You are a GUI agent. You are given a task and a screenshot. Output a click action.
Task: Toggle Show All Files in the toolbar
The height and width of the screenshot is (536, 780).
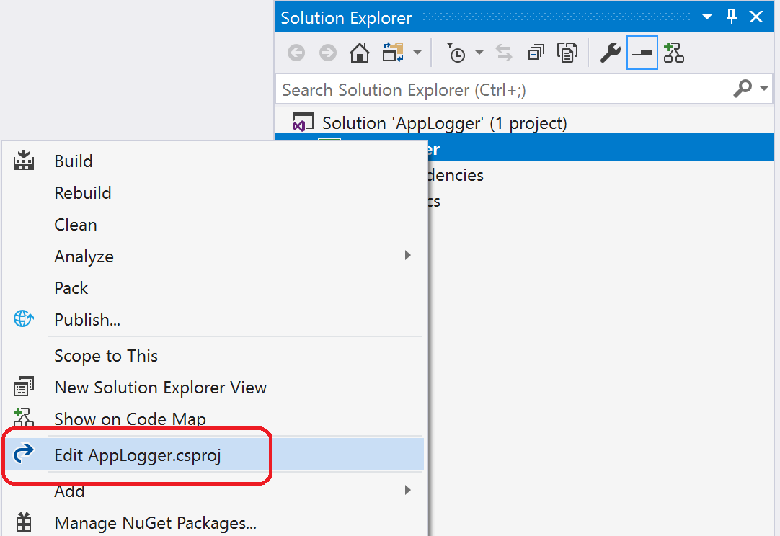[x=567, y=52]
